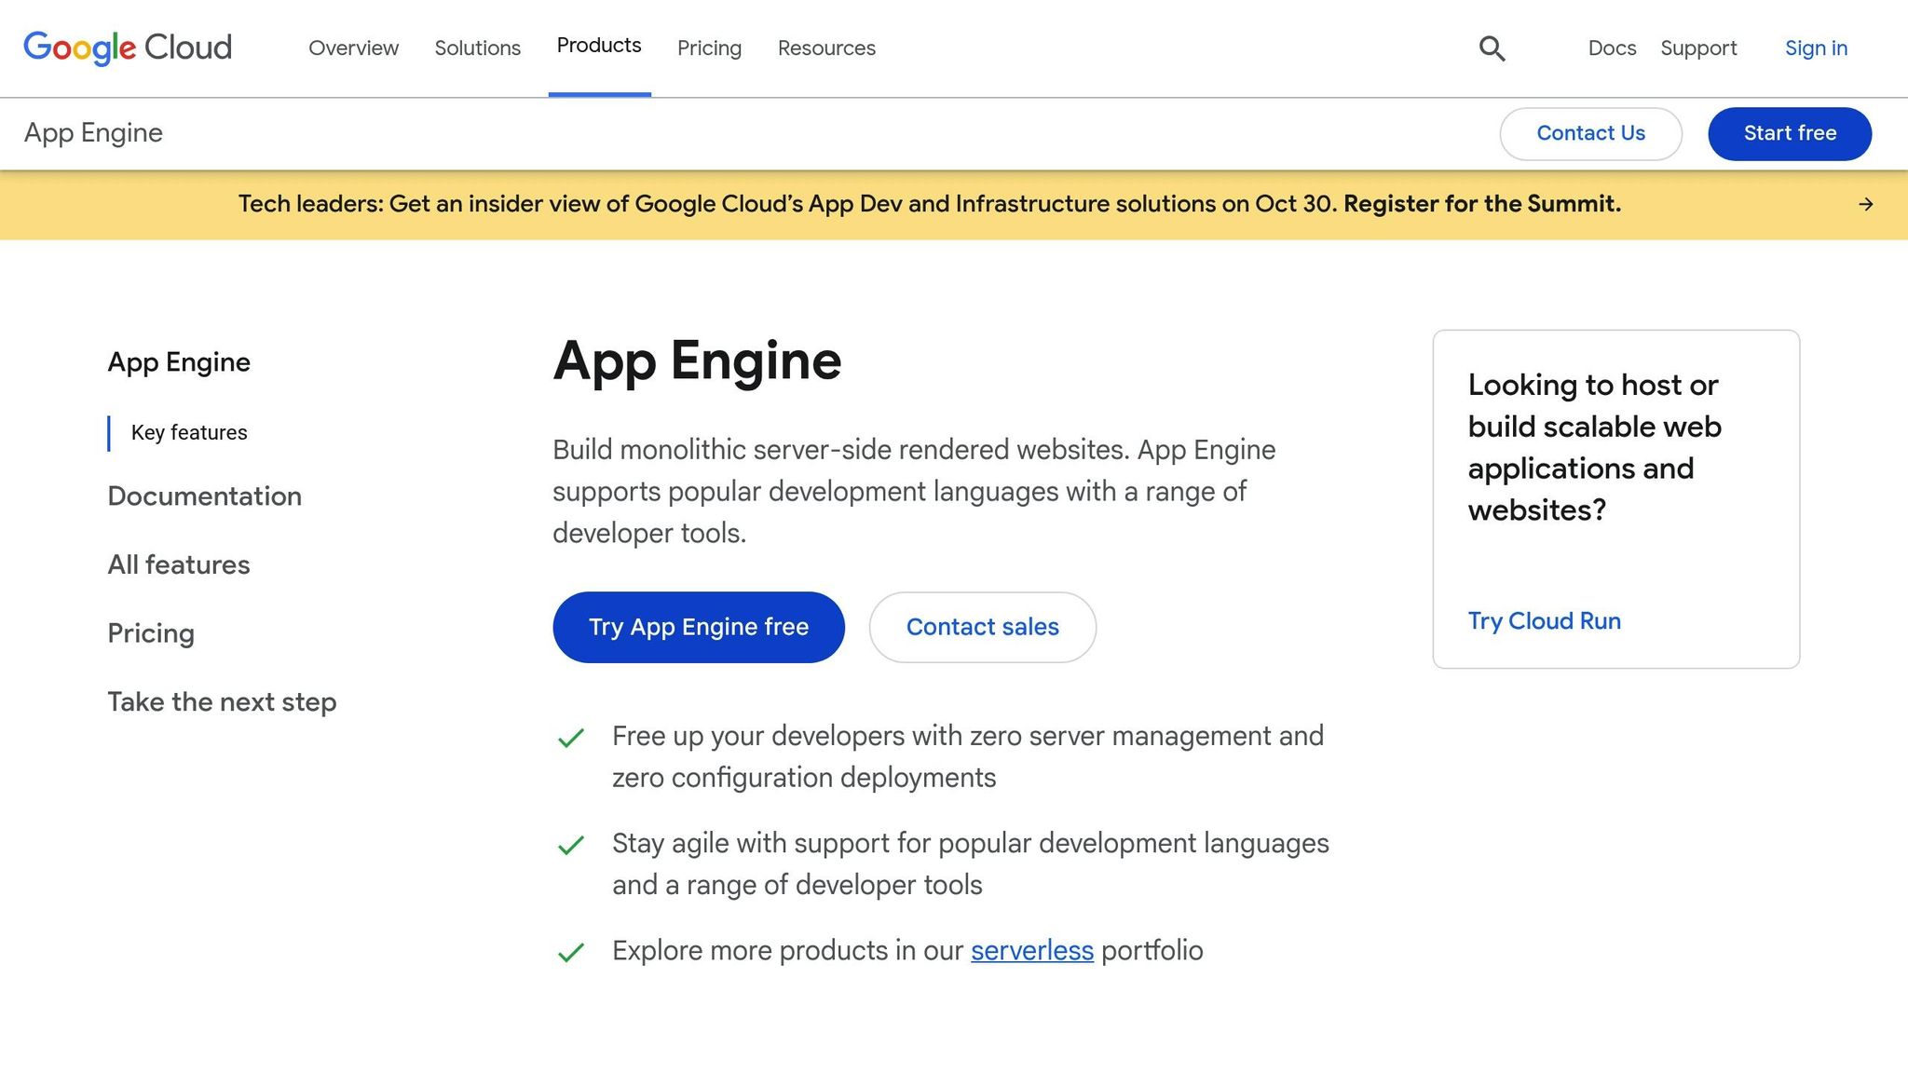Follow the serverless hyperlink
The width and height of the screenshot is (1908, 1073).
point(1032,950)
